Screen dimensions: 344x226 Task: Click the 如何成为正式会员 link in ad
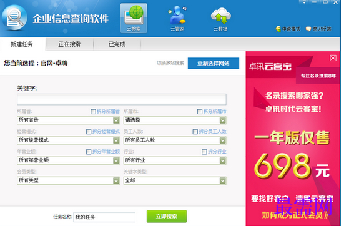[x=295, y=215]
